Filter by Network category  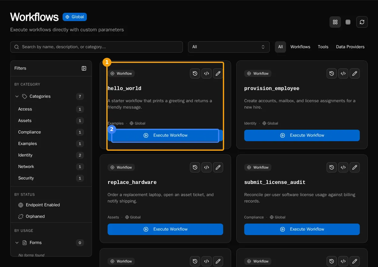51,167
